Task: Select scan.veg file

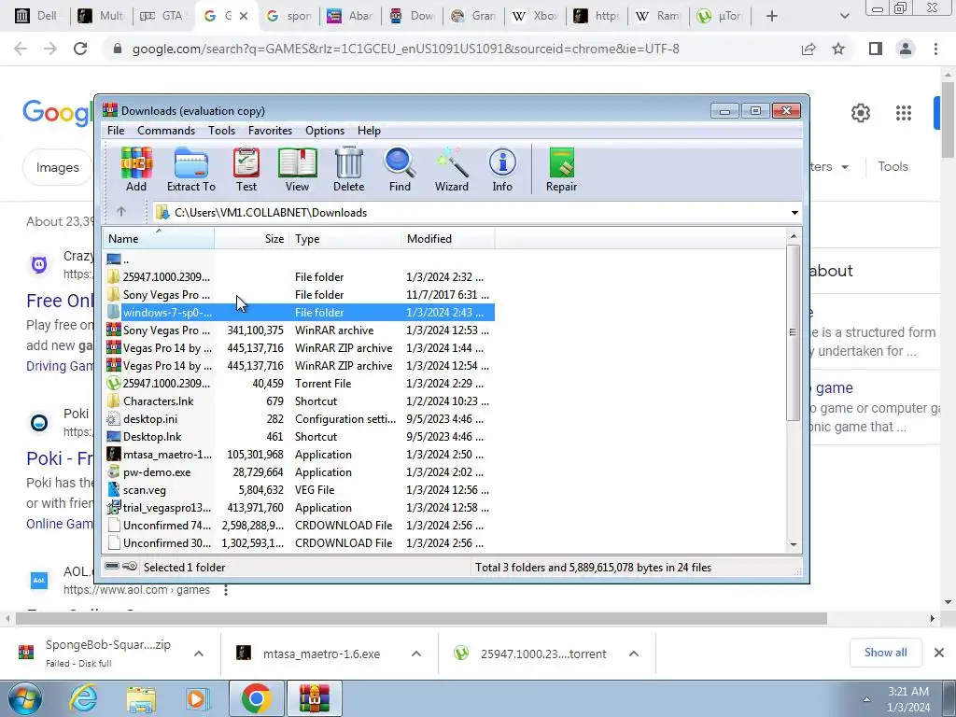Action: [x=300, y=489]
